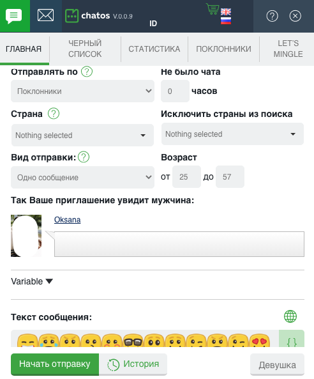Show help next to Вид отправки
314x379 pixels.
(x=84, y=157)
